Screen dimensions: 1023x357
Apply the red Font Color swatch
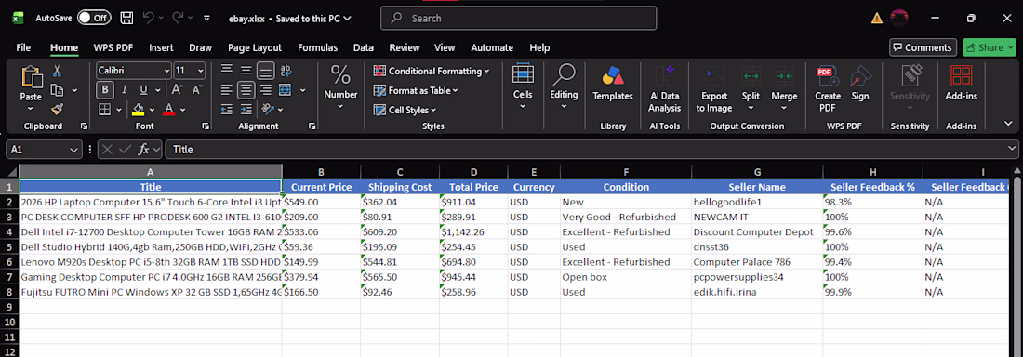coord(168,109)
